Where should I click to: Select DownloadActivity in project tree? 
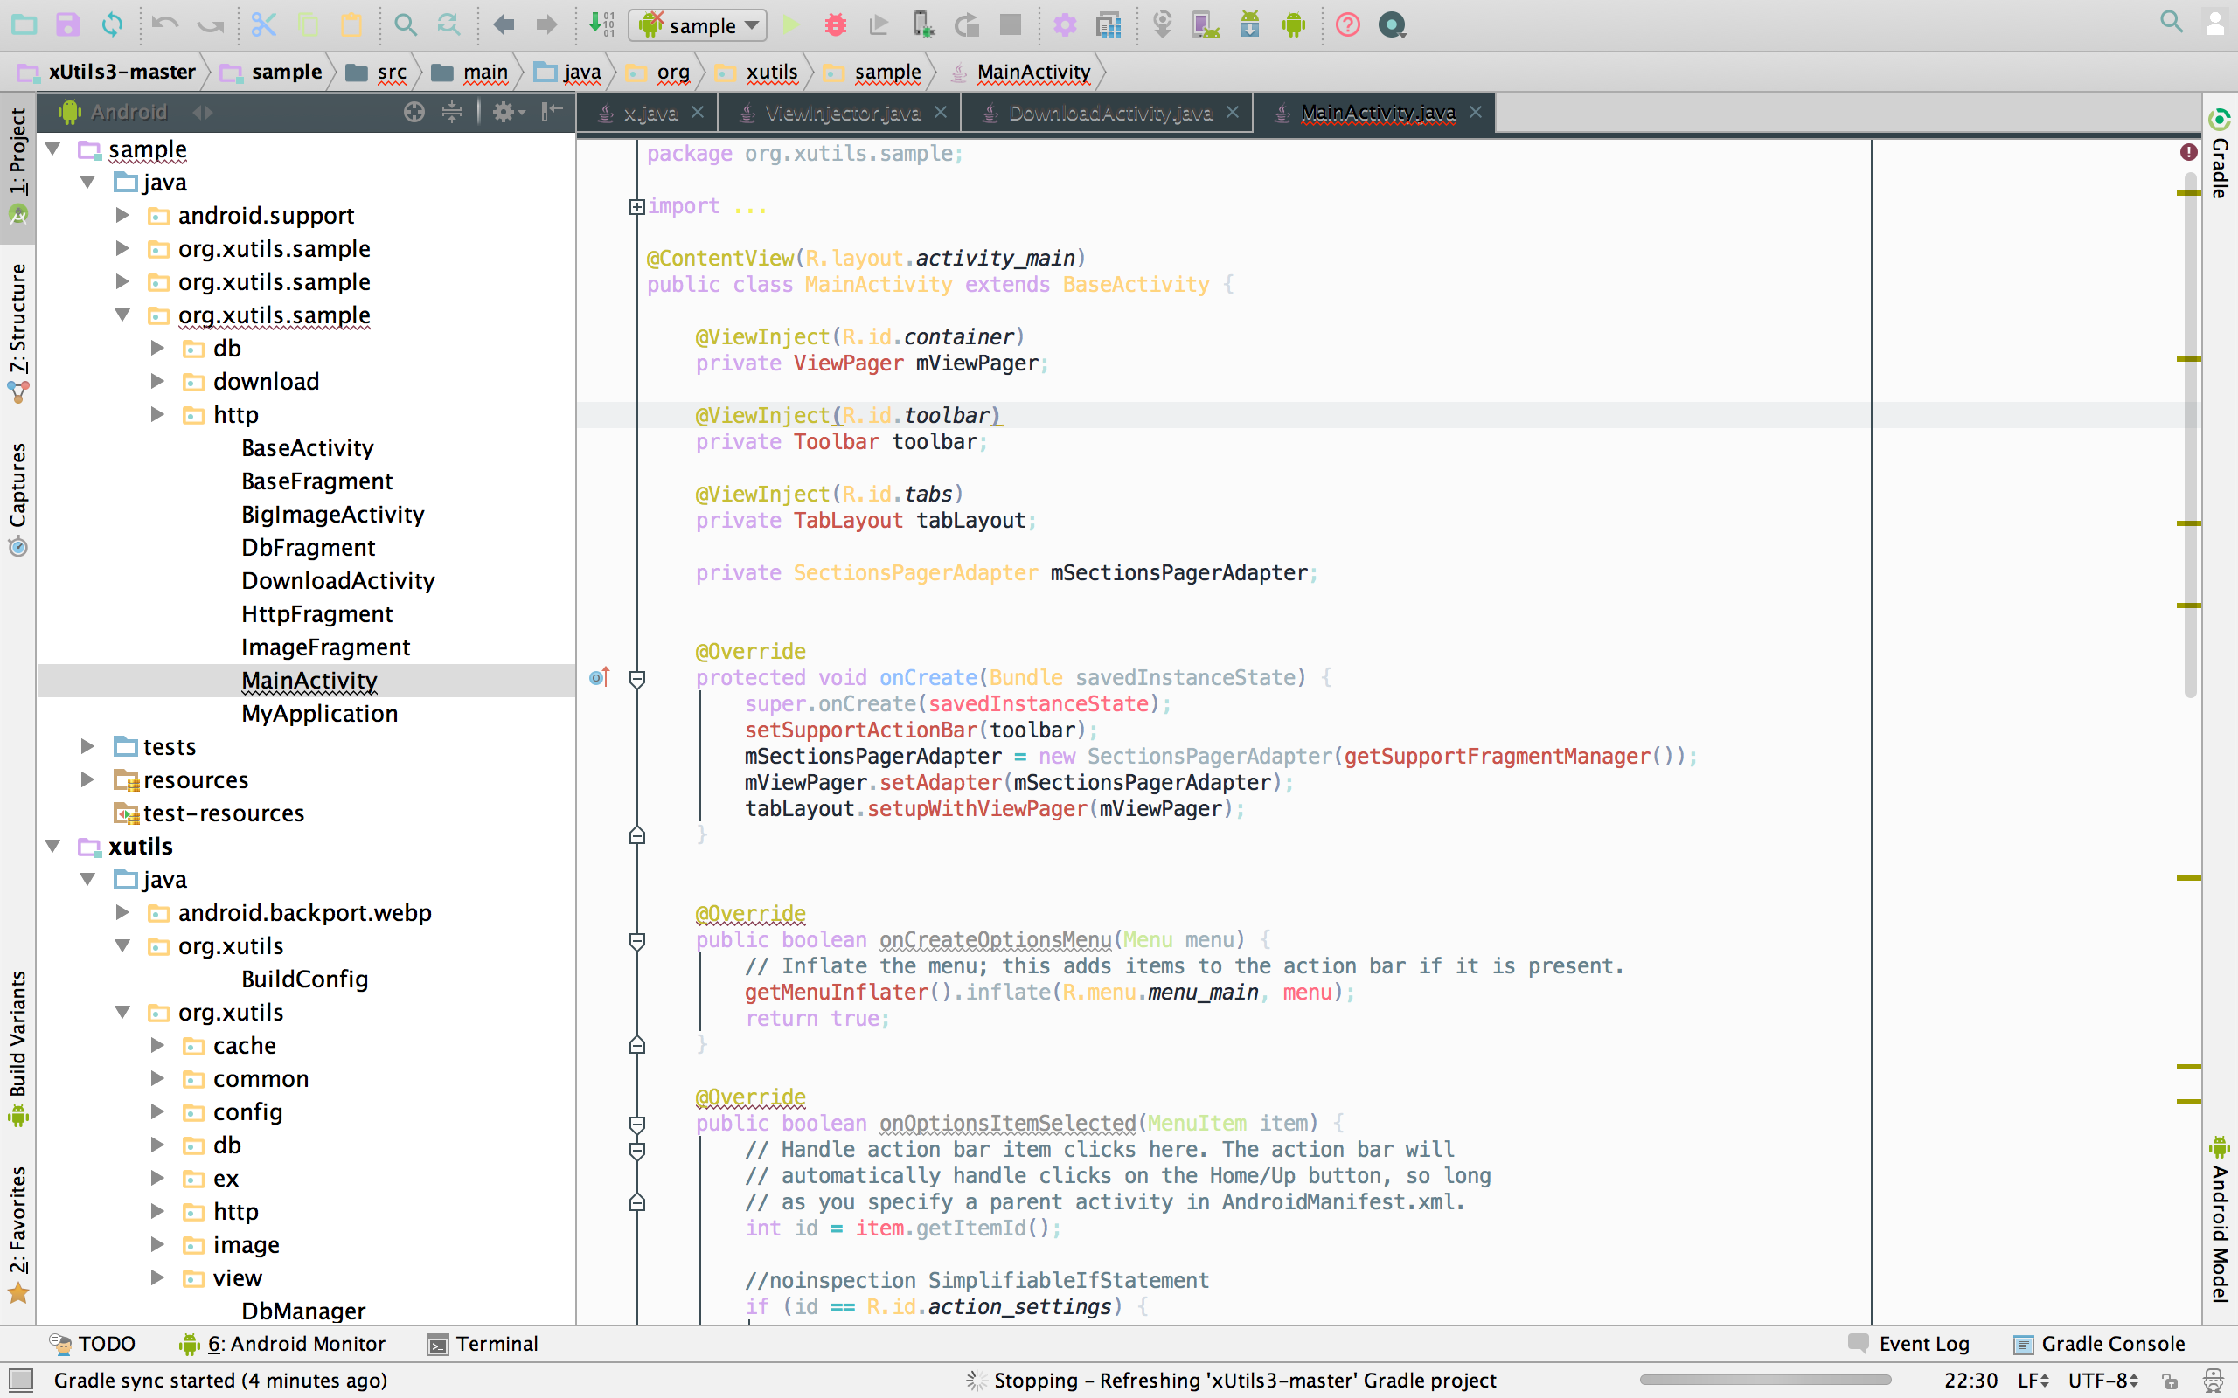337,581
